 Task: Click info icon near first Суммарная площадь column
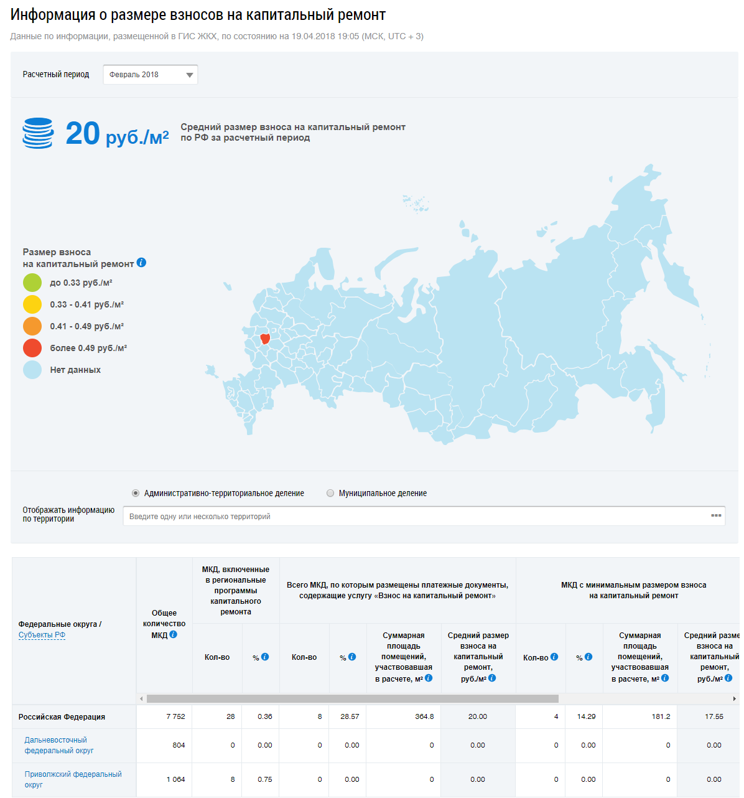[x=429, y=678]
